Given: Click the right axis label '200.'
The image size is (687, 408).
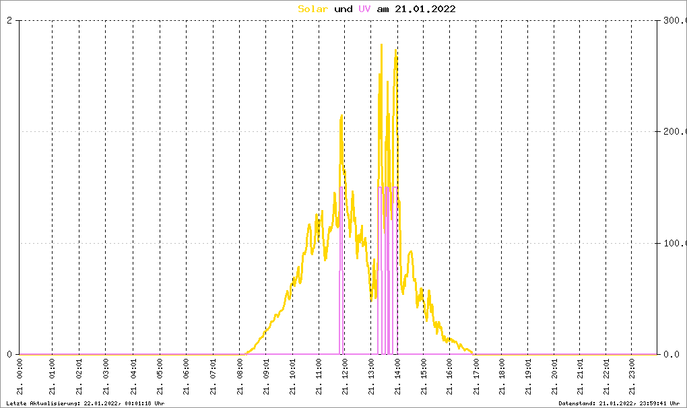Looking at the screenshot, I should coord(675,132).
